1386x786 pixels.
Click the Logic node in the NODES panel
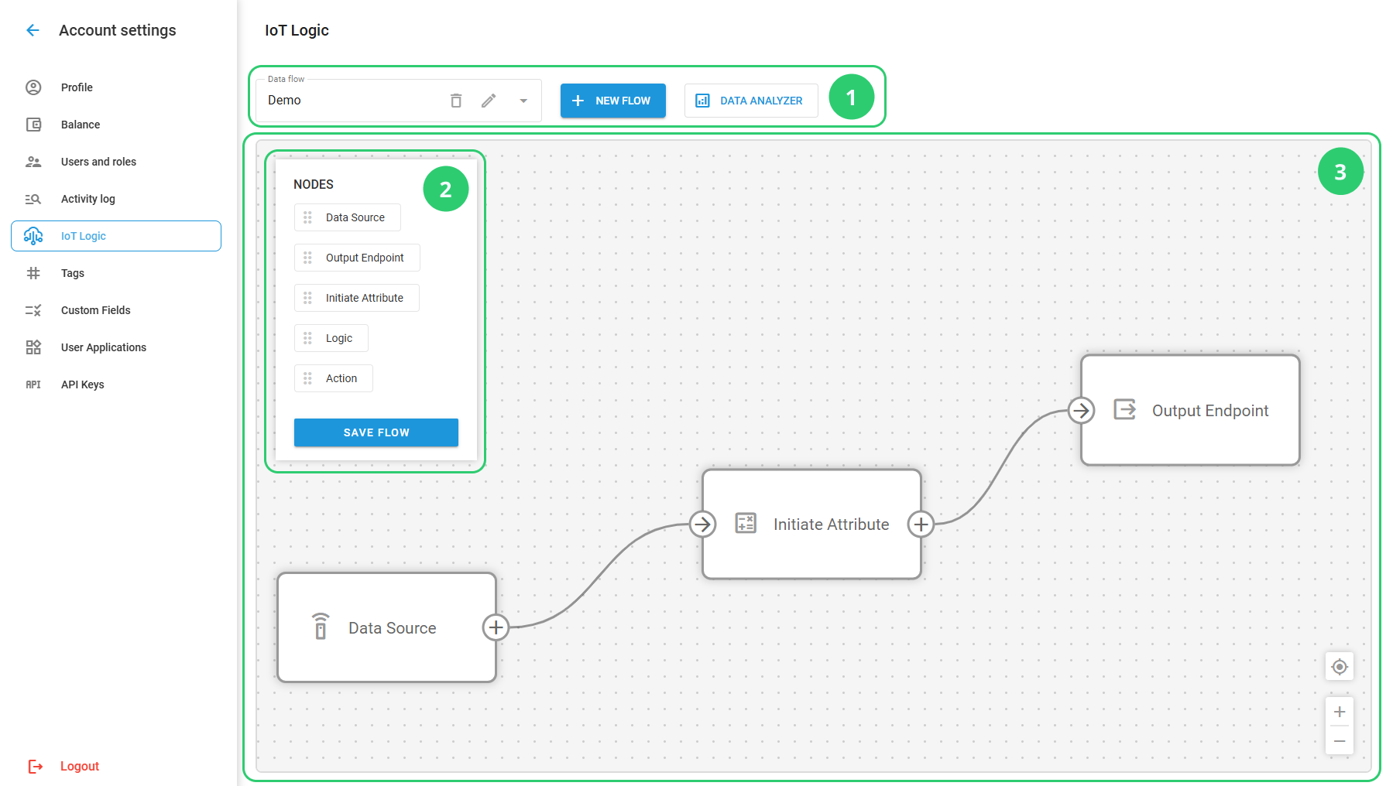pos(331,338)
